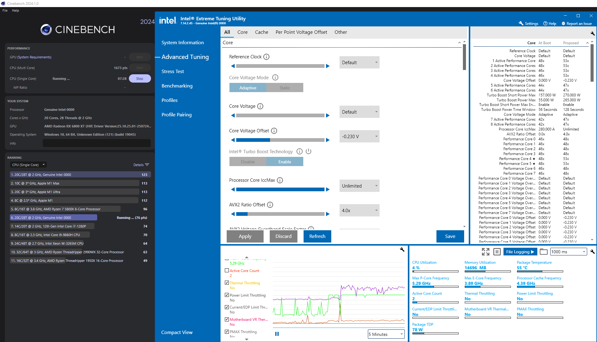The image size is (597, 342).
Task: Increase Core Voltage Offset right arrow
Action: coord(328,140)
